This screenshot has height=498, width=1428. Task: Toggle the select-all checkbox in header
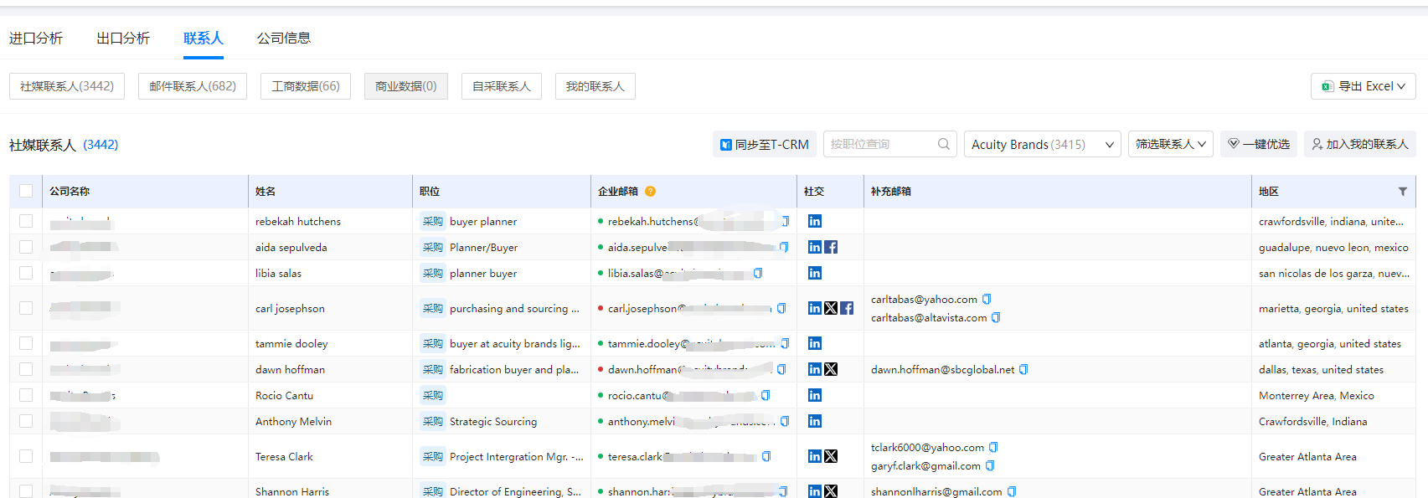26,192
